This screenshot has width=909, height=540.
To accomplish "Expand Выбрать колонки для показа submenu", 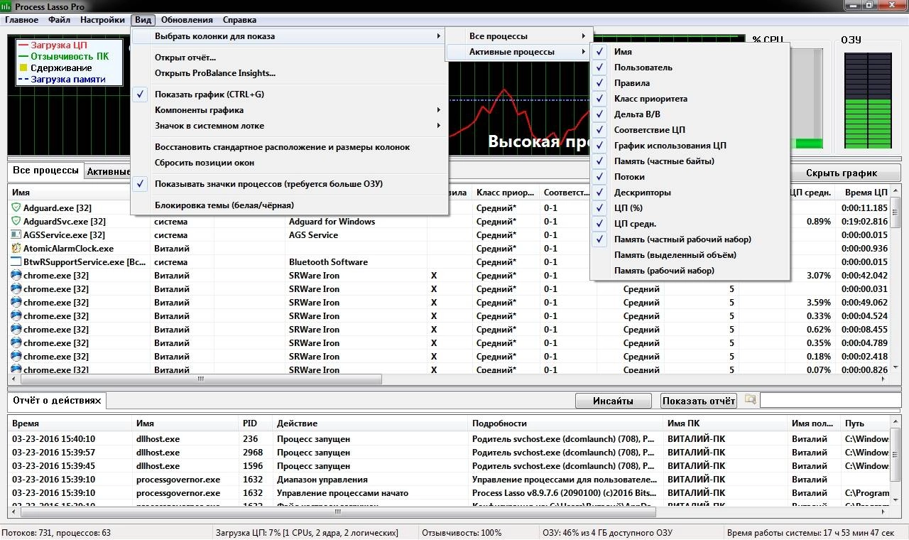I will pos(289,36).
